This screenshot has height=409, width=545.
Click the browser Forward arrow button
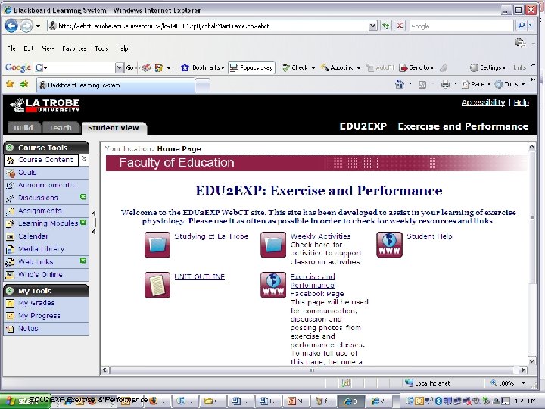[x=26, y=26]
